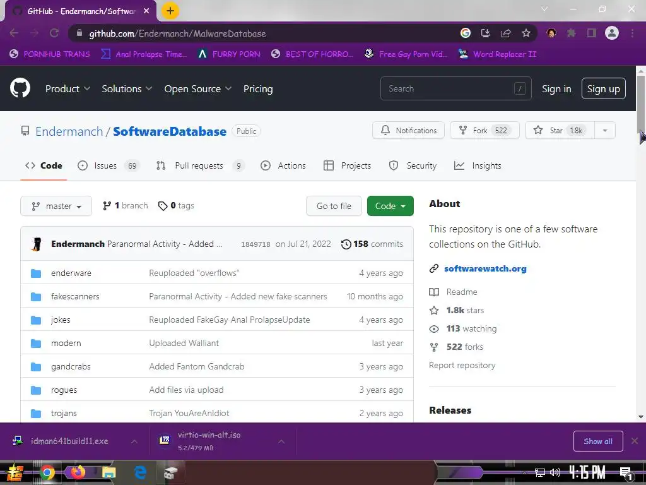Expand the green Code dropdown

(390, 206)
